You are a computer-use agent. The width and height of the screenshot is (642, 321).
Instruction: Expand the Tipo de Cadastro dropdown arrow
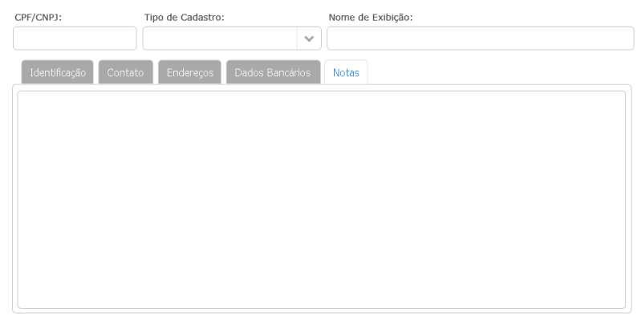click(309, 39)
